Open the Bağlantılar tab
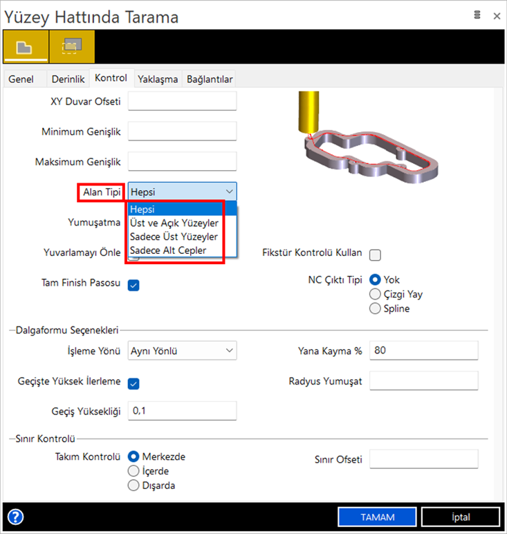 (210, 79)
